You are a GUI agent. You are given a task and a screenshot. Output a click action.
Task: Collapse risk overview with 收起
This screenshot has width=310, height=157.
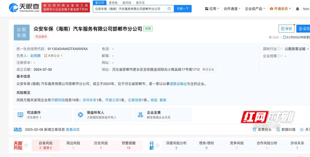tap(154, 100)
